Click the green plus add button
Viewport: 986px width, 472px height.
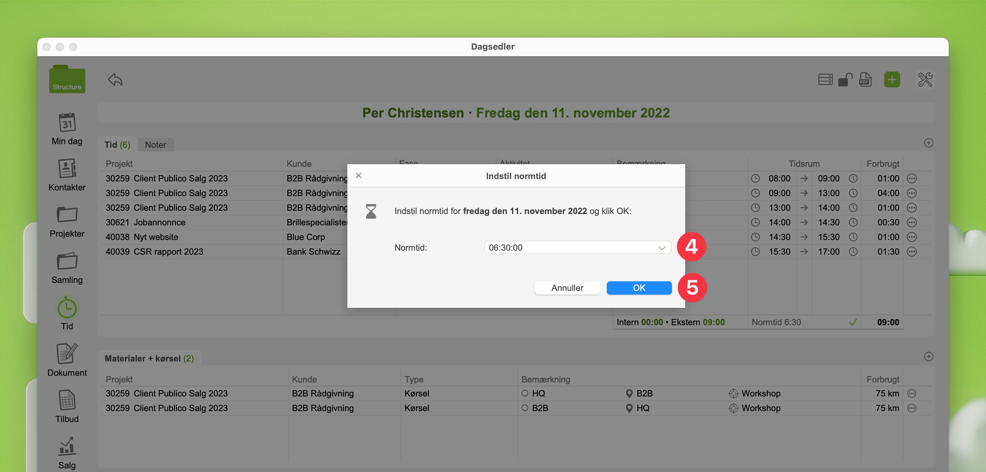[892, 80]
